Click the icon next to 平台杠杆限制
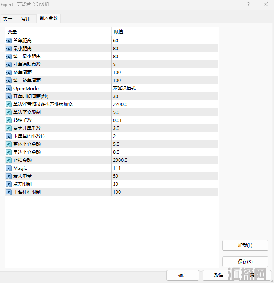 pyautogui.click(x=9, y=192)
